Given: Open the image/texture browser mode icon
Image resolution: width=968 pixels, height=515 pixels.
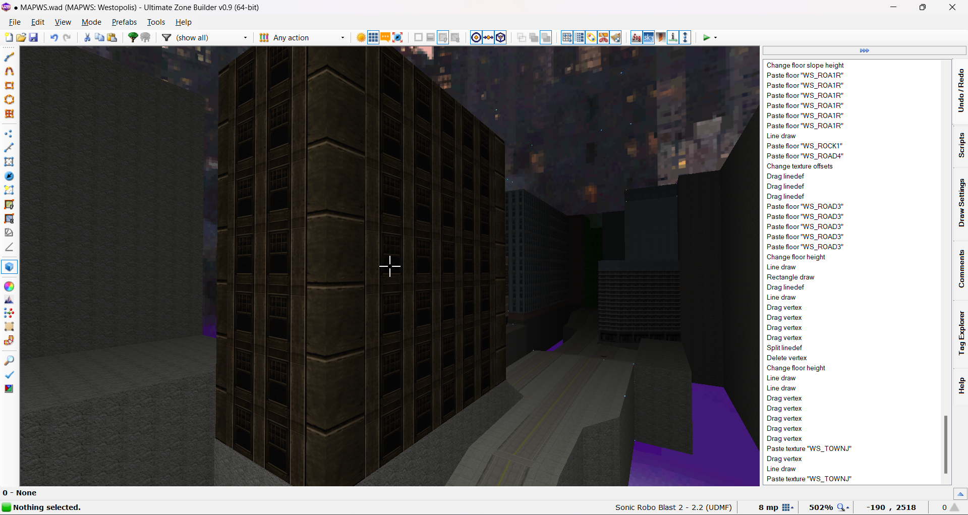Looking at the screenshot, I should pyautogui.click(x=9, y=388).
